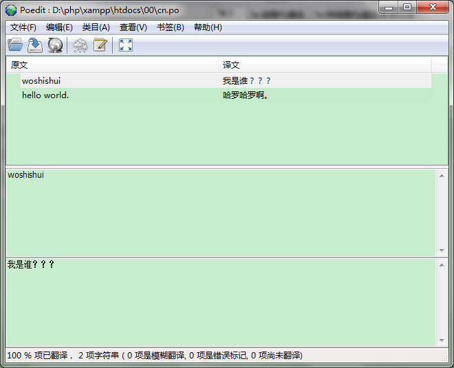Open the 书签(B) menu
Viewport: 454px width, 368px height.
pyautogui.click(x=171, y=27)
